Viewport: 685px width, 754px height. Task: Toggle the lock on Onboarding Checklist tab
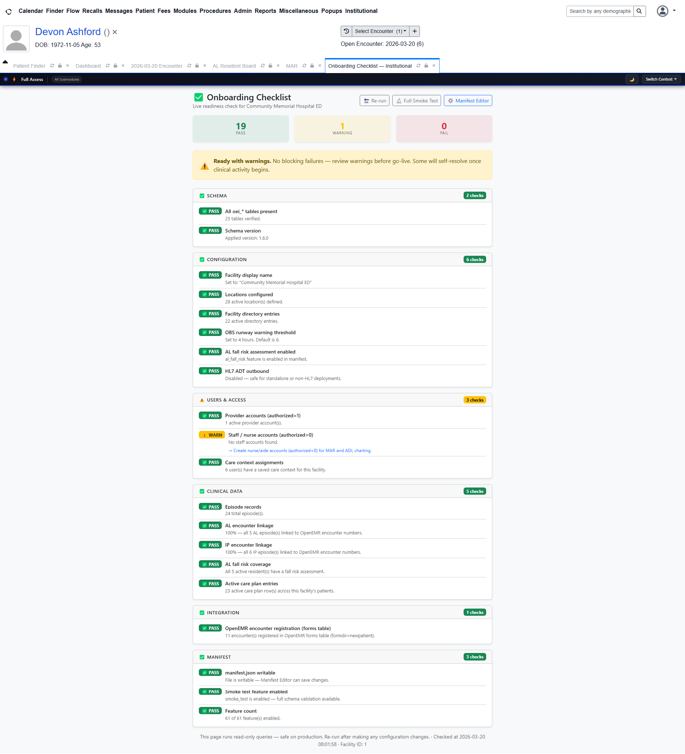[x=426, y=66]
